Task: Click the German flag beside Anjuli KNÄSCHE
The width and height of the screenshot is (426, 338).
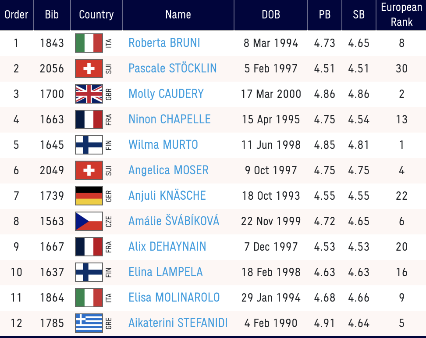Action: (x=89, y=196)
